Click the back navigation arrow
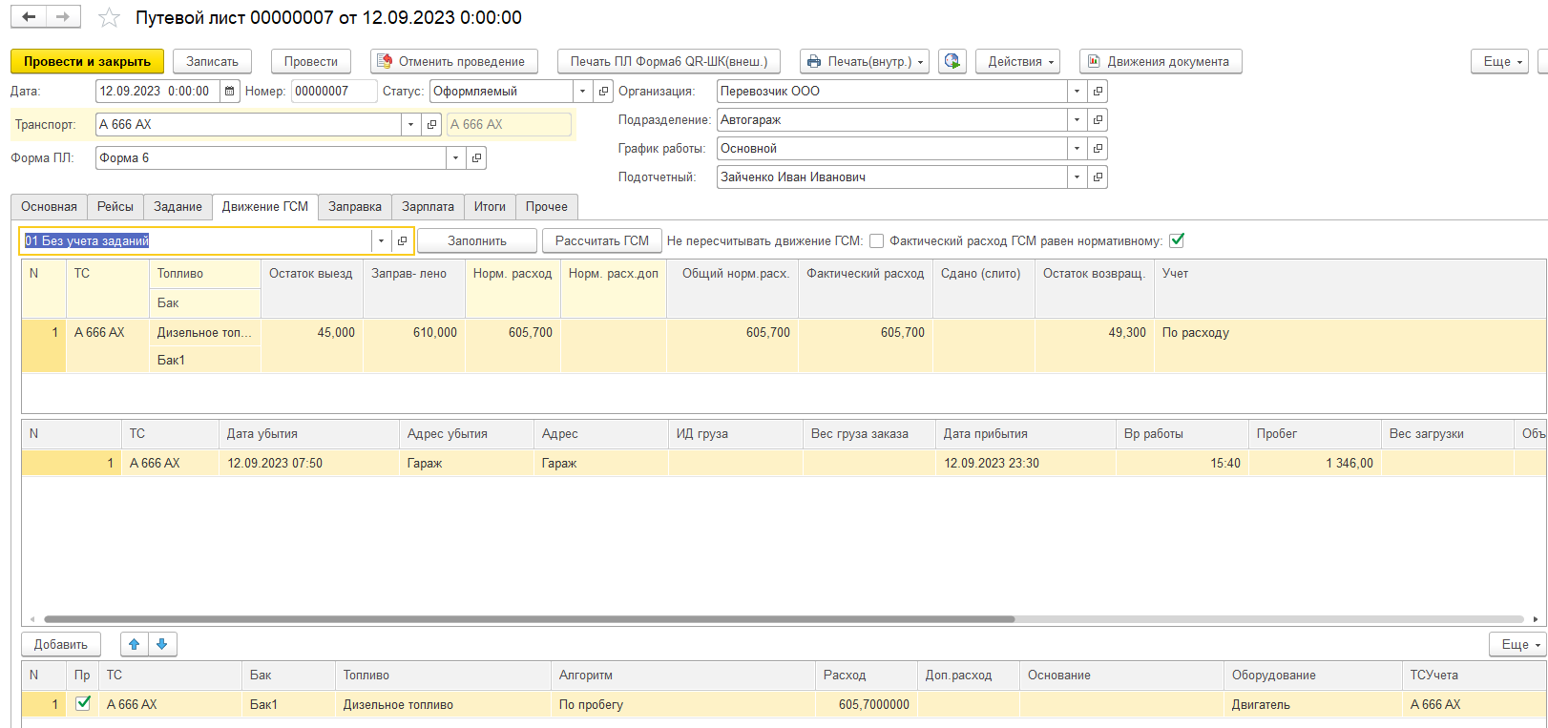This screenshot has height=728, width=1548. tap(30, 17)
